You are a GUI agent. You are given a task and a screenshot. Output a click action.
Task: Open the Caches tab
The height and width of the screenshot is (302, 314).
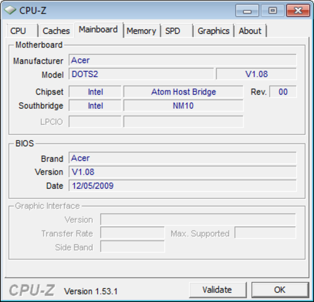56,31
